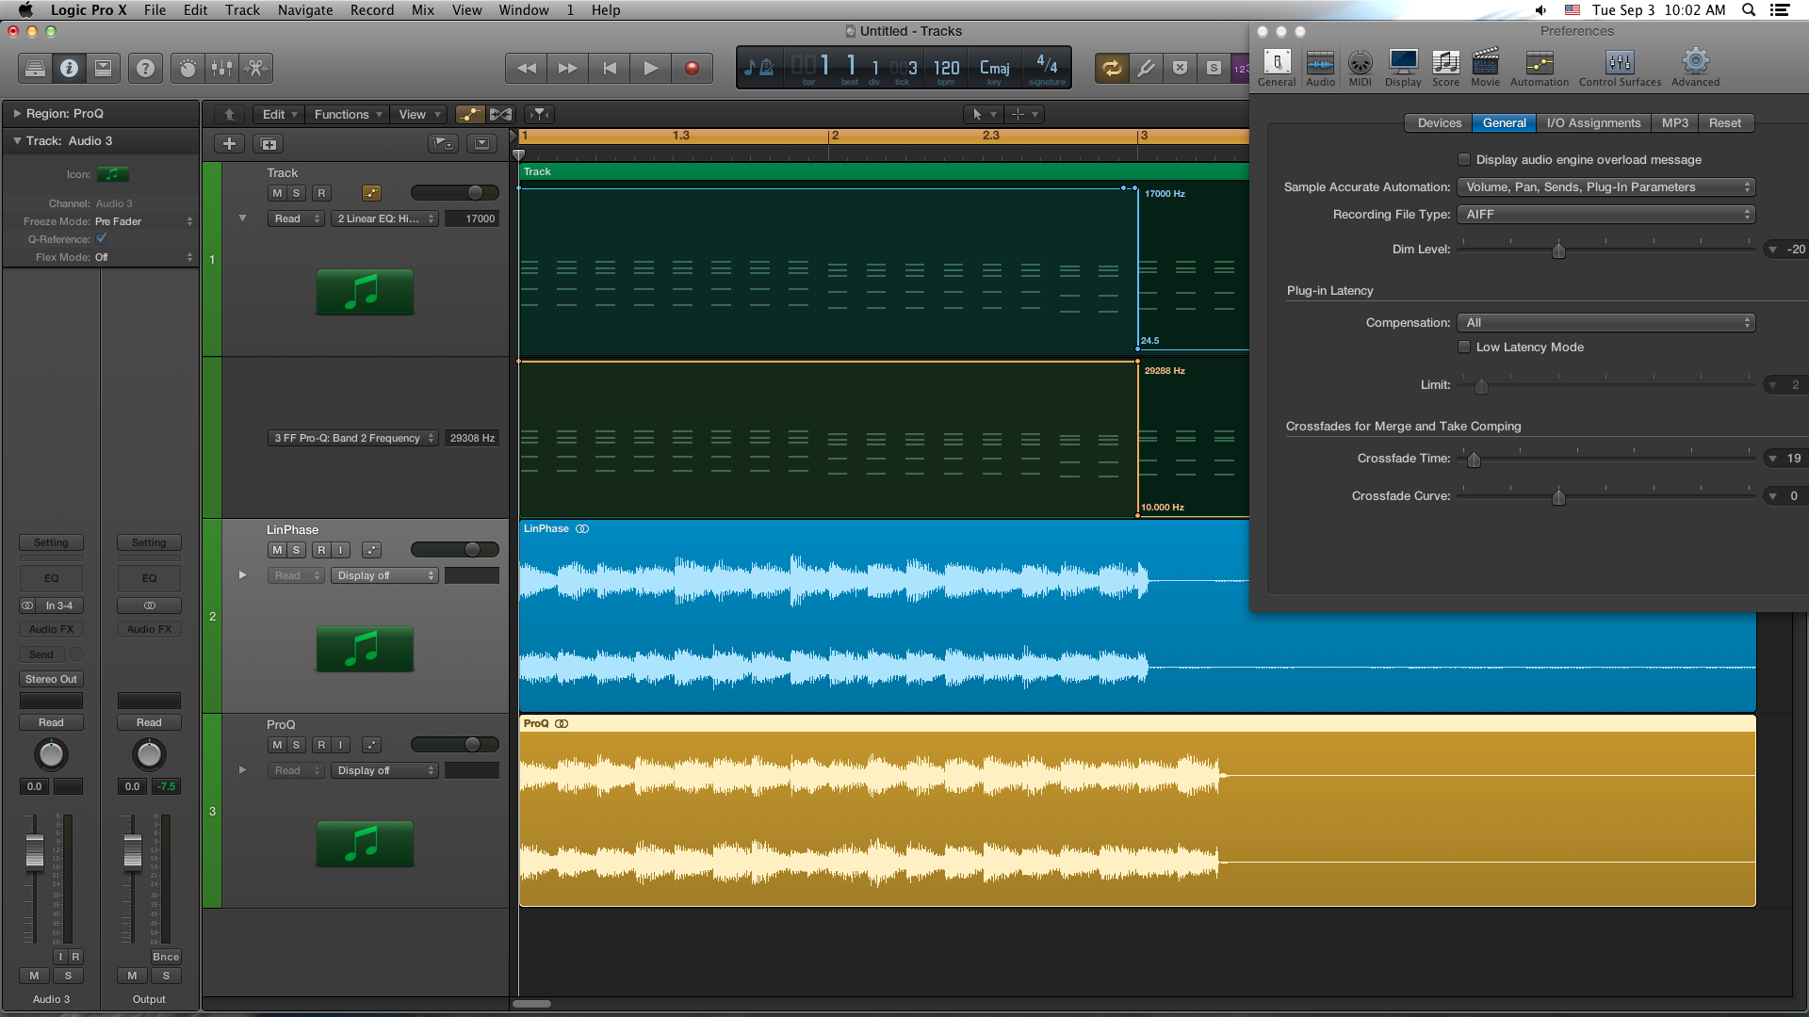Open View menu in Tracks area
This screenshot has width=1809, height=1017.
418,114
